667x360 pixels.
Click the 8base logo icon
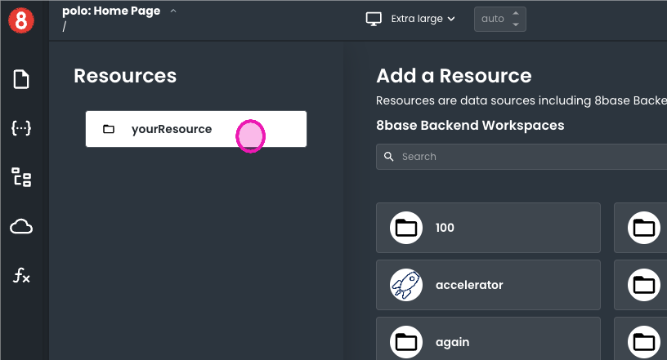[21, 20]
